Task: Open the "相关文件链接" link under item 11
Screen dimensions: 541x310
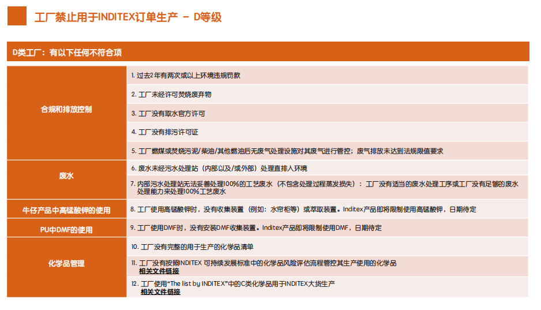Action: pos(159,271)
